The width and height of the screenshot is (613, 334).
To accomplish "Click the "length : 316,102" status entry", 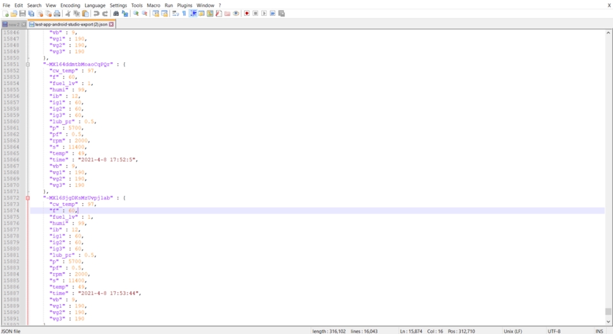I will [329, 331].
